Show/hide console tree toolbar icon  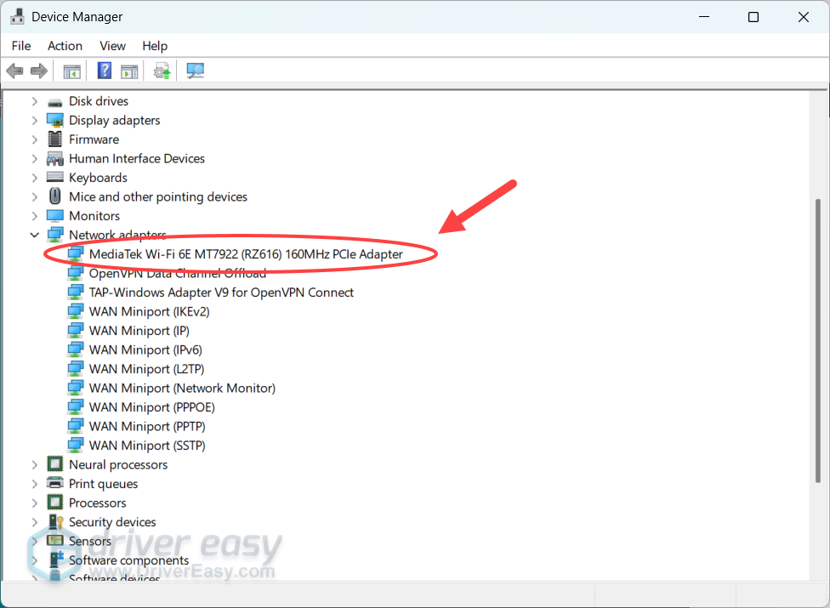[x=71, y=71]
